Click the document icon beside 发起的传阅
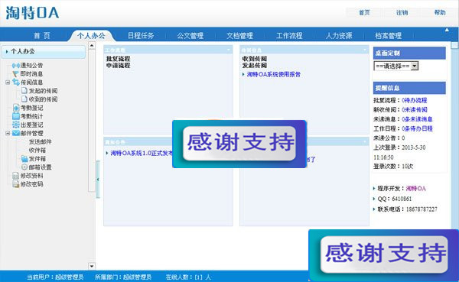The width and height of the screenshot is (459, 282). tap(24, 91)
